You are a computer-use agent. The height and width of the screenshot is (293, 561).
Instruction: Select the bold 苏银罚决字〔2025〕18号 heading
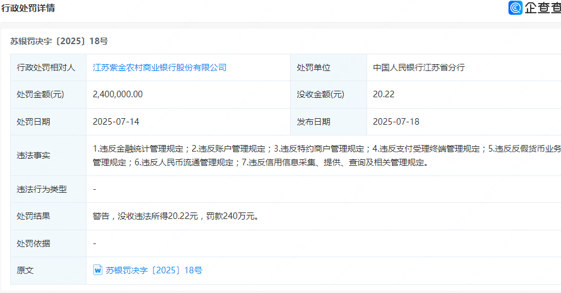[x=59, y=41]
